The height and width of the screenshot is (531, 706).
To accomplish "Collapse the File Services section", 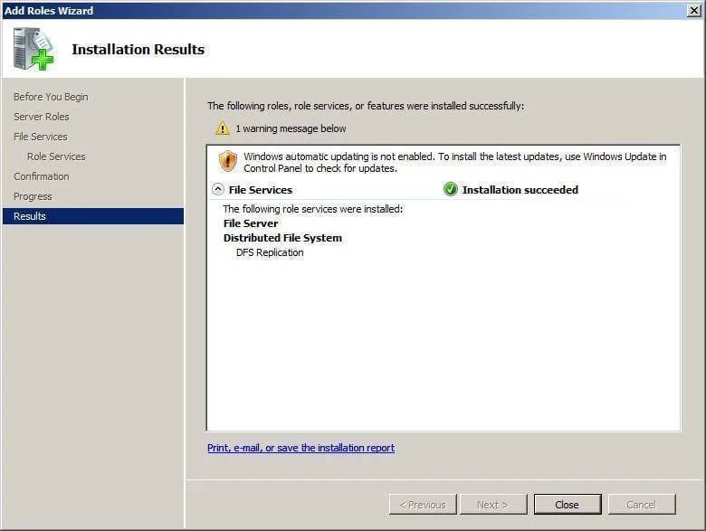I will [x=218, y=189].
